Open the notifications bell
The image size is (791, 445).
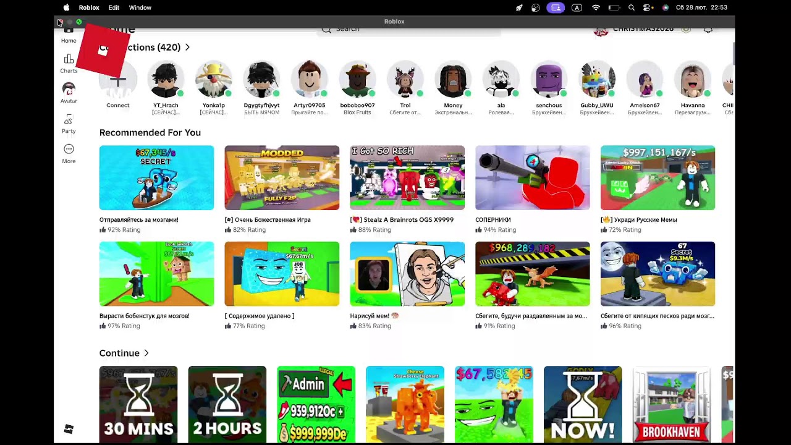click(708, 29)
